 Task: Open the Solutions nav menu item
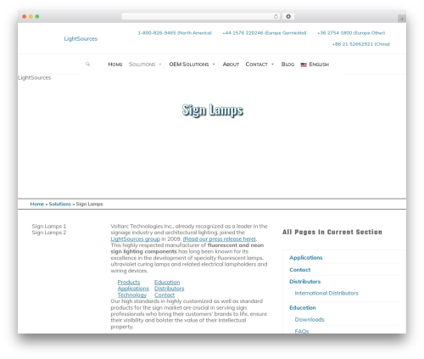tap(142, 65)
